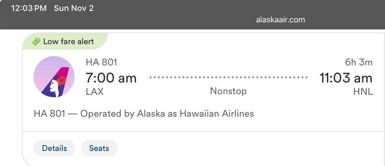Click HA 801 flight number above departure time
The height and width of the screenshot is (166, 385).
click(x=101, y=62)
